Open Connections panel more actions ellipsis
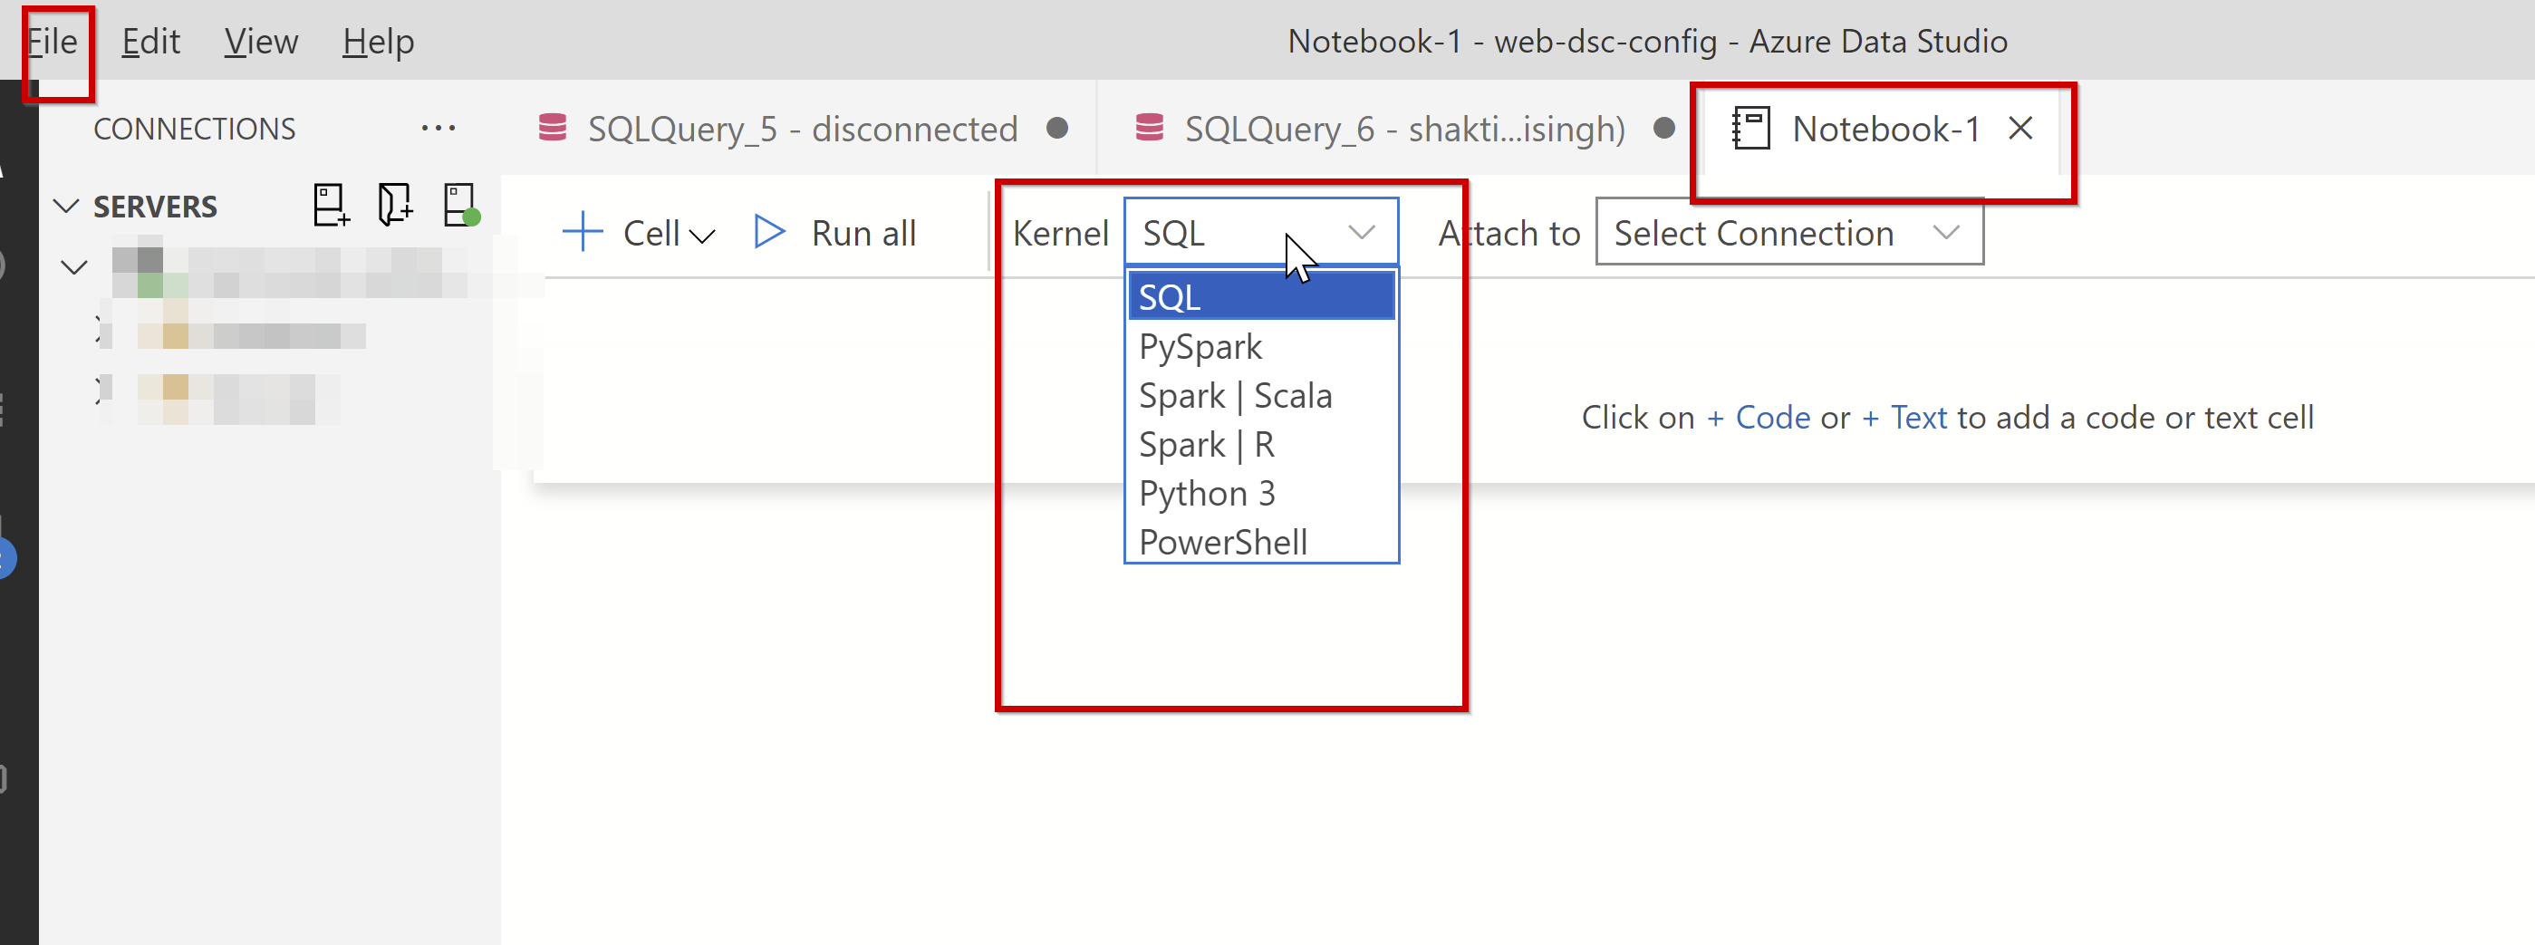 pyautogui.click(x=438, y=128)
